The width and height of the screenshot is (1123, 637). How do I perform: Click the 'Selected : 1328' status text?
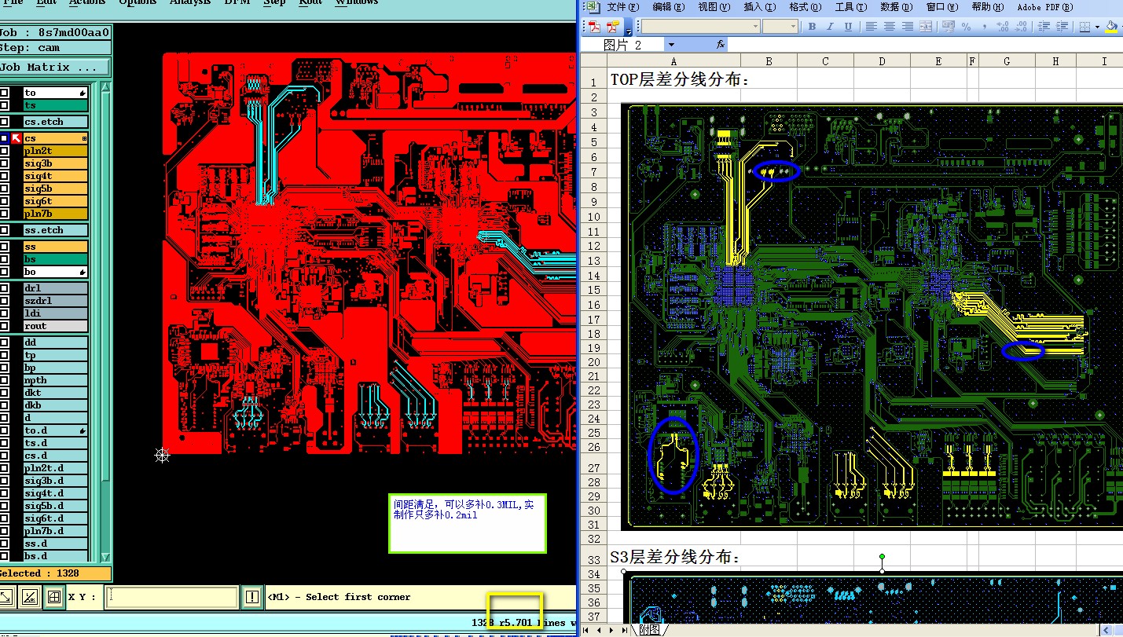[x=41, y=573]
